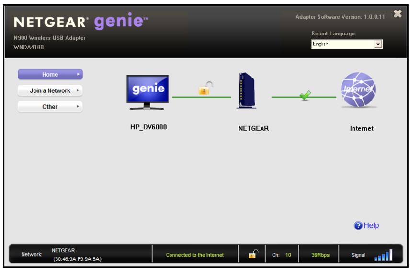This screenshot has height=269, width=410.
Task: Click the Select Language: label
Action: 334,34
